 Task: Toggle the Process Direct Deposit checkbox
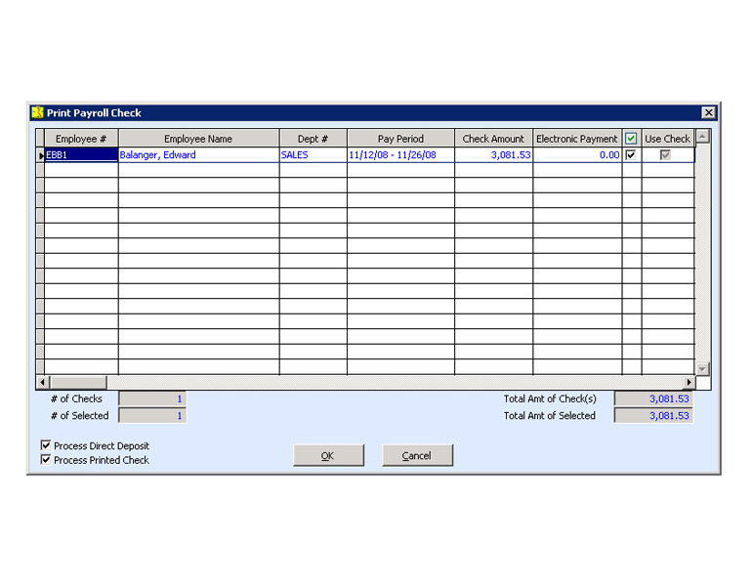point(46,445)
